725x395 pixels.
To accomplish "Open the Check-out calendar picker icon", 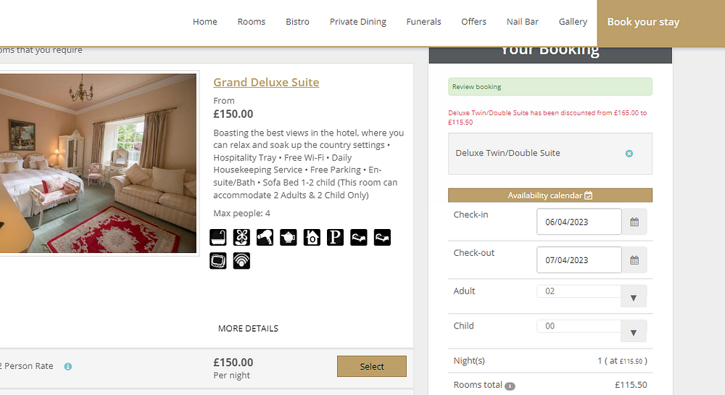I will pyautogui.click(x=634, y=259).
